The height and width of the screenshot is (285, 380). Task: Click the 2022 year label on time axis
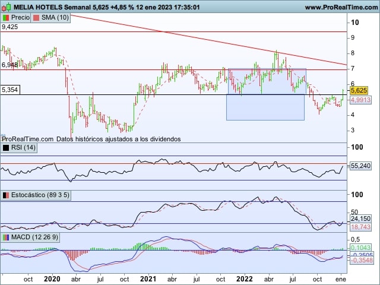245,279
